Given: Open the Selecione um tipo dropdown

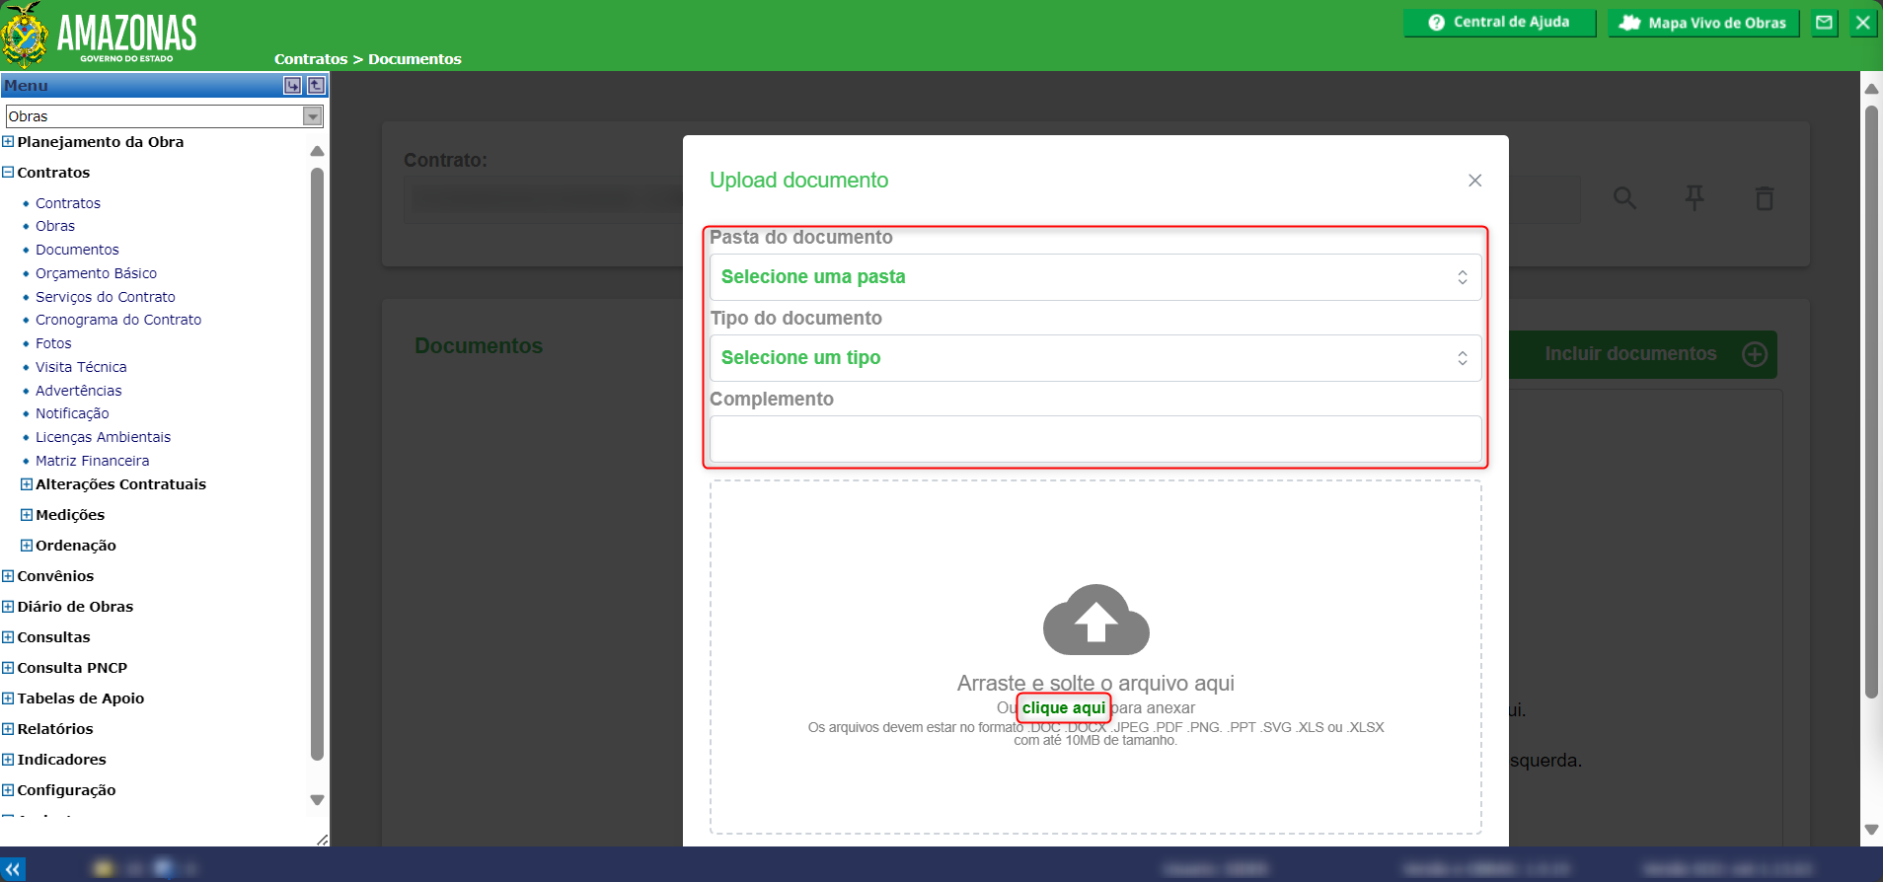Looking at the screenshot, I should tap(1095, 358).
